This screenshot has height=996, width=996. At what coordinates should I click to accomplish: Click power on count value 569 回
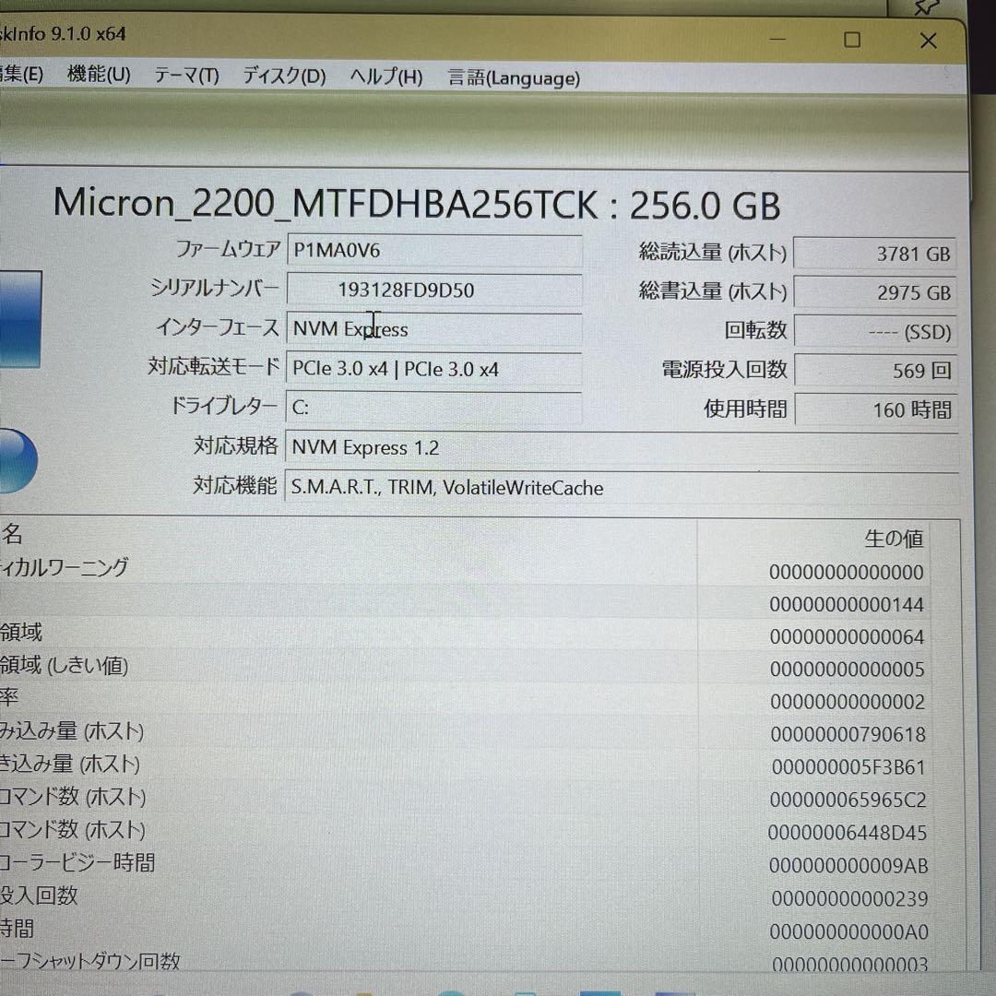pos(874,371)
